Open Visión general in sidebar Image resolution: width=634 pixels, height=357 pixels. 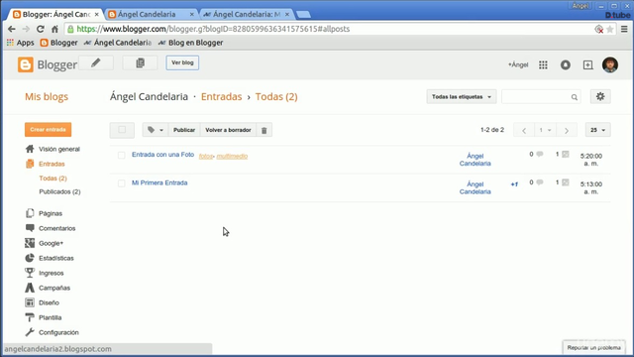pyautogui.click(x=53, y=149)
